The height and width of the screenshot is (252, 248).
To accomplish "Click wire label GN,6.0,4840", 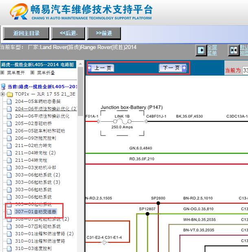I will click(140, 148).
